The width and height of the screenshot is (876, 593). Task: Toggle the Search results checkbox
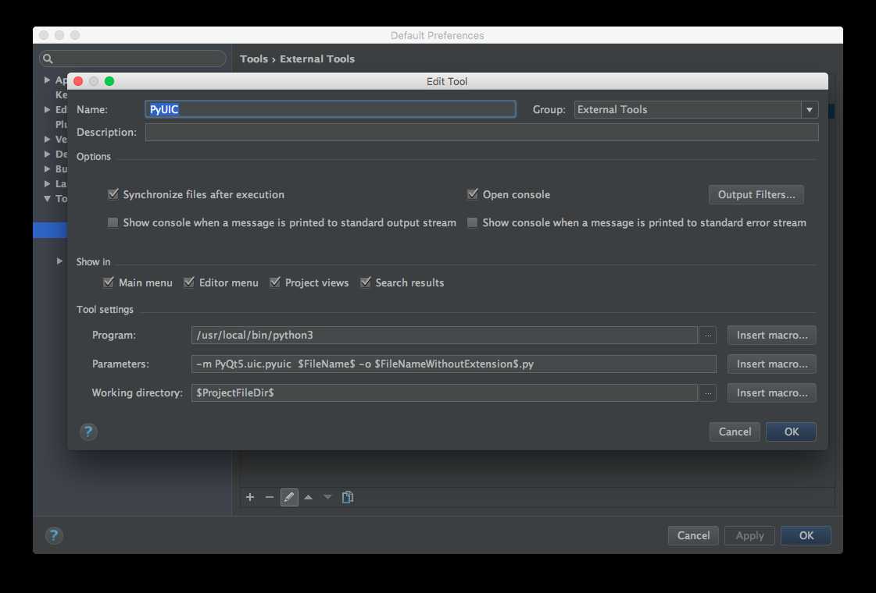pyautogui.click(x=366, y=282)
